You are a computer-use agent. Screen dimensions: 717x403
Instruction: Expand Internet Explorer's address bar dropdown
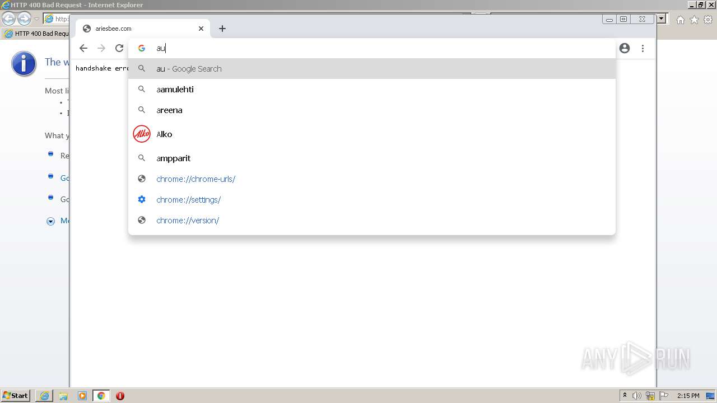point(662,19)
